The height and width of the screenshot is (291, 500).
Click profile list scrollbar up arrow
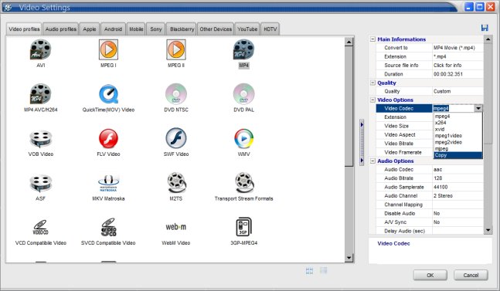[349, 42]
